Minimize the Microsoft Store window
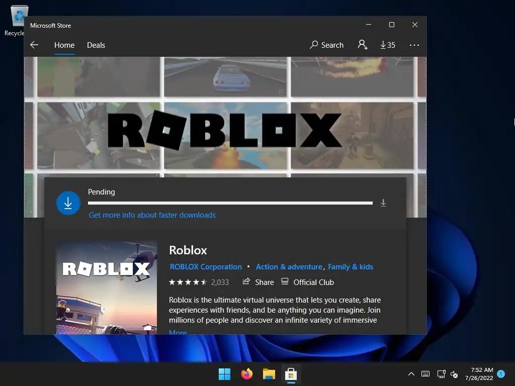The height and width of the screenshot is (386, 515). [x=369, y=25]
